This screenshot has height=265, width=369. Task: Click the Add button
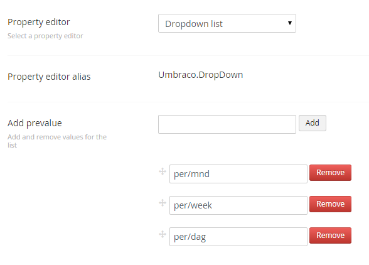[313, 123]
